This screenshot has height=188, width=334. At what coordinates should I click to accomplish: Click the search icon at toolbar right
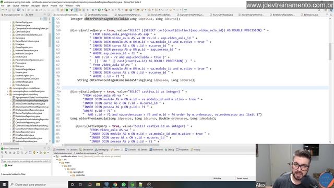pos(319,10)
